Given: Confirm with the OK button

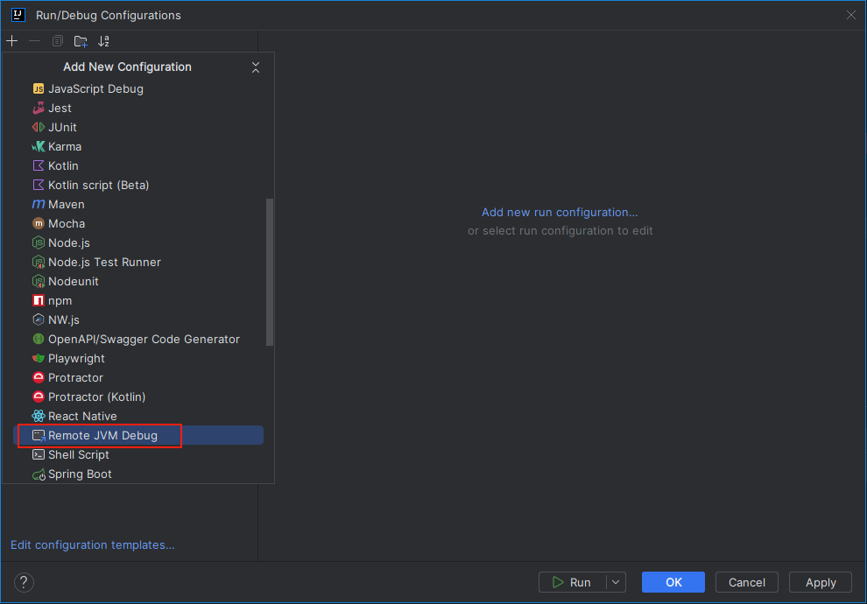Looking at the screenshot, I should pos(673,582).
